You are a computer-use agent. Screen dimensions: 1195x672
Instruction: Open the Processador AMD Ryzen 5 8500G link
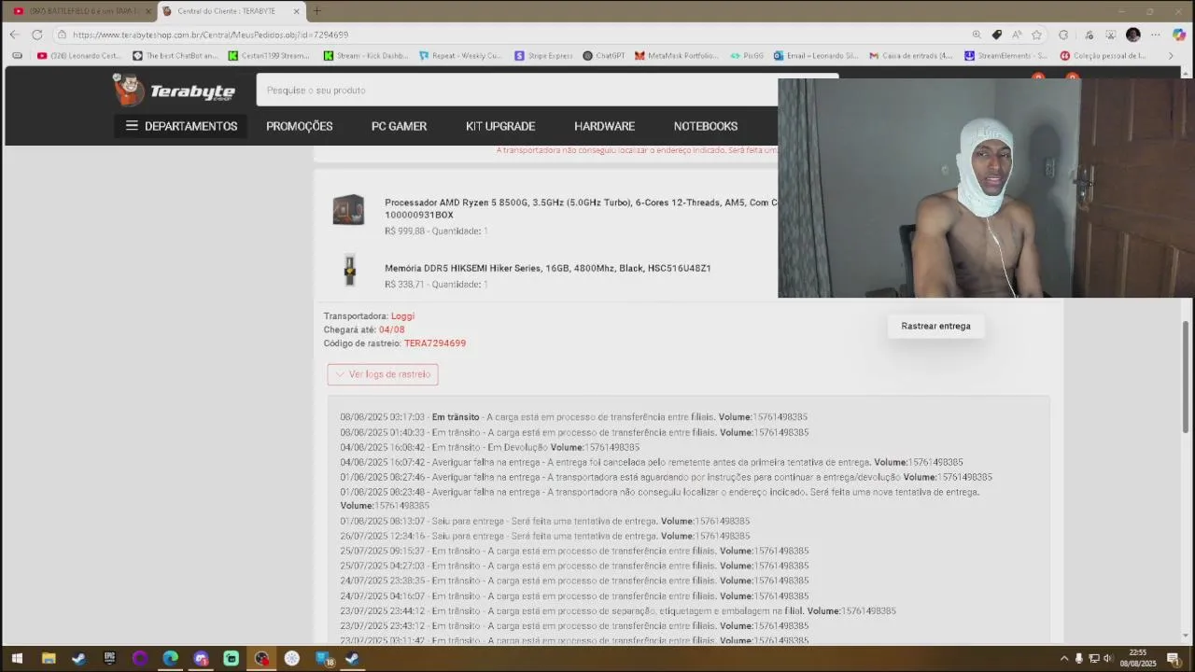click(x=581, y=208)
